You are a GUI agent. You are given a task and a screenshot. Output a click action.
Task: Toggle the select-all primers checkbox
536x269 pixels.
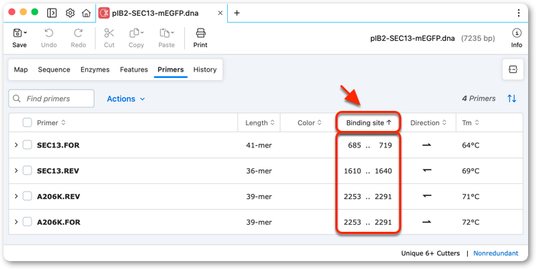pyautogui.click(x=27, y=122)
